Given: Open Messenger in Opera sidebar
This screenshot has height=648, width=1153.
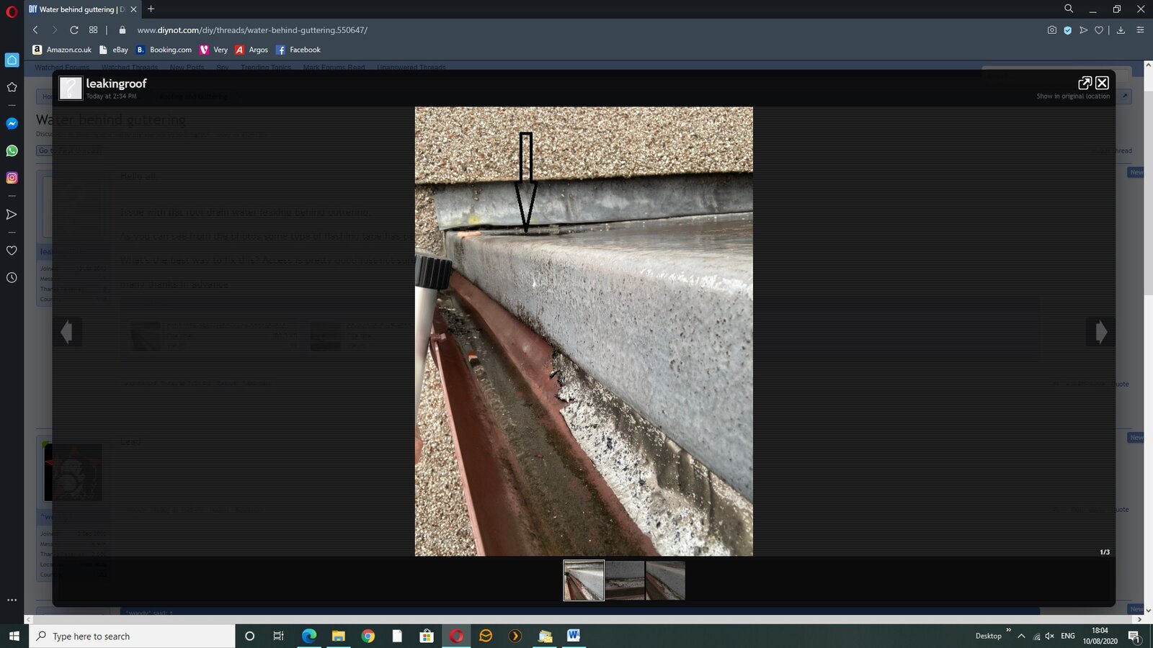Looking at the screenshot, I should coord(12,124).
